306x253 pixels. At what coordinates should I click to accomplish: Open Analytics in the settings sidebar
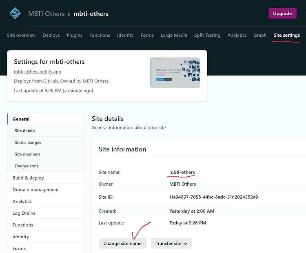[46, 201]
